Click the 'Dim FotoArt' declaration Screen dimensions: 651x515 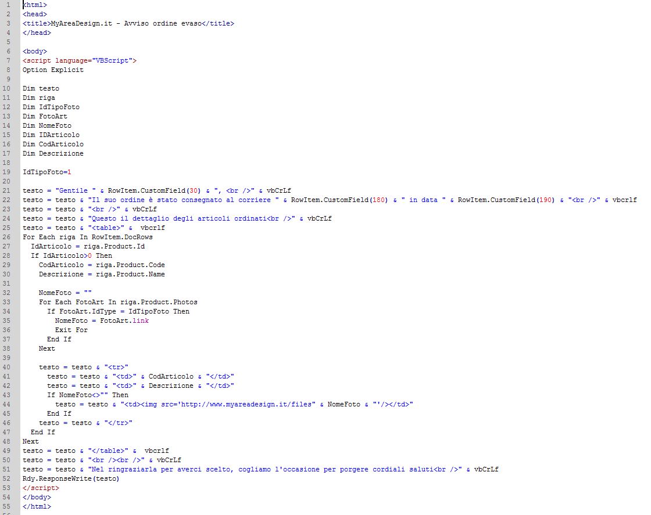pos(45,117)
